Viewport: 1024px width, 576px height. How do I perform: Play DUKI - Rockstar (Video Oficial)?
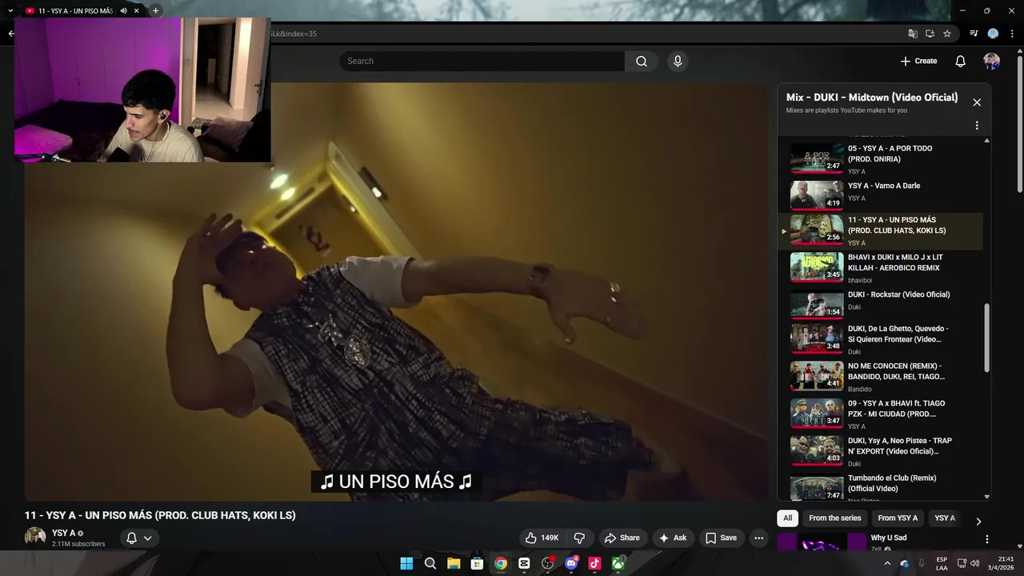click(x=880, y=305)
